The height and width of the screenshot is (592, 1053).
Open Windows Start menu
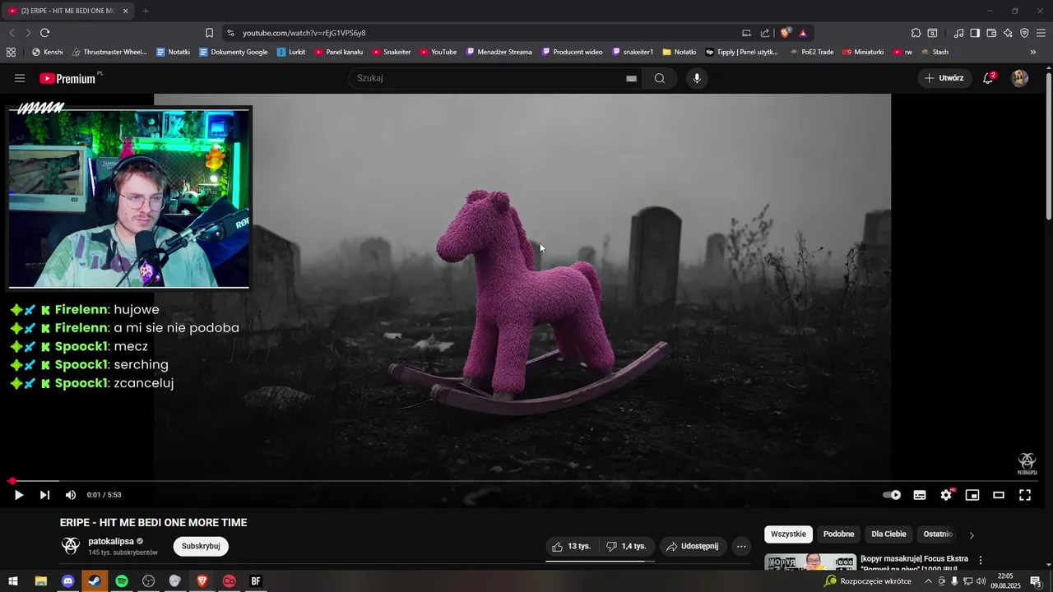click(x=13, y=581)
